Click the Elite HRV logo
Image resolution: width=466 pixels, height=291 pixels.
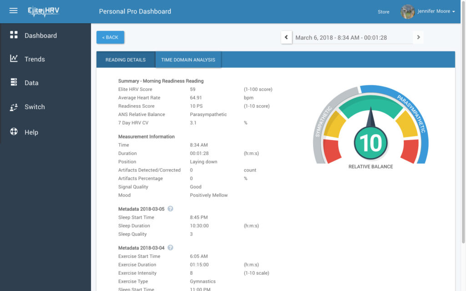(43, 10)
